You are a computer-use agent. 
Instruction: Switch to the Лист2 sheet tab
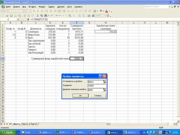[25, 124]
